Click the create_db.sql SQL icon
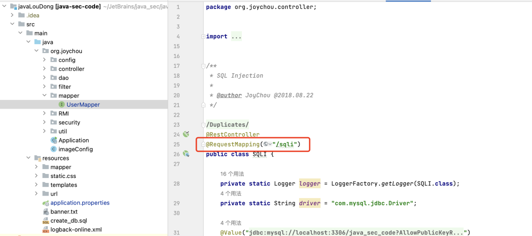Screen dimensions: 532x236 (45, 221)
